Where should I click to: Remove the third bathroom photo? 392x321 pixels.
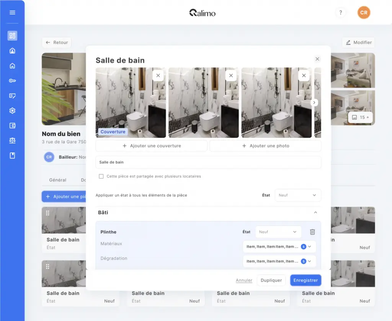pos(304,75)
